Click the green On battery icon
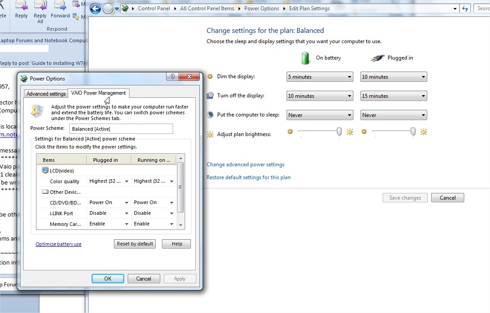The width and height of the screenshot is (490, 313). (305, 58)
